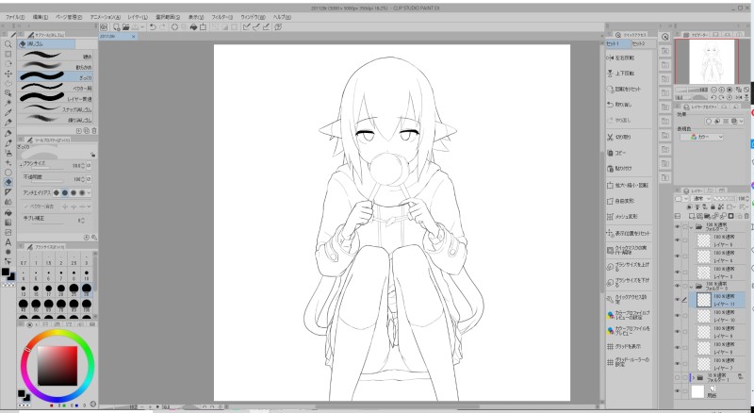Viewport: 754px width, 413px height.
Task: Expand フォルダー 1 in layer panel
Action: click(x=693, y=378)
